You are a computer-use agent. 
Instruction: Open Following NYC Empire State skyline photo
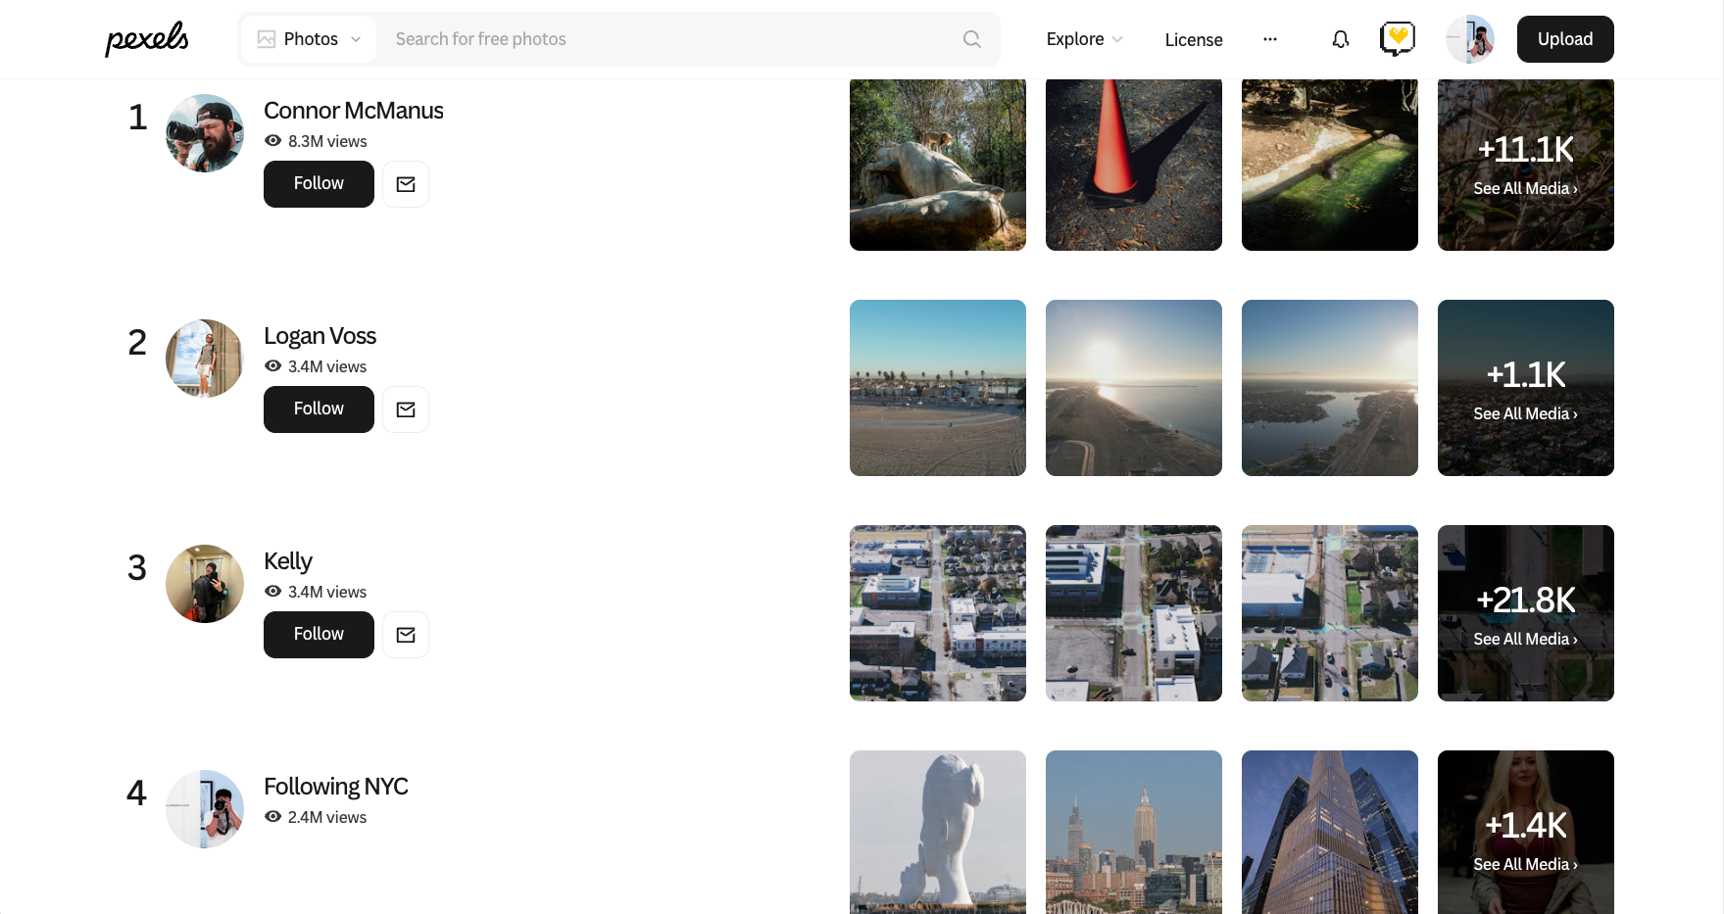(x=1134, y=833)
